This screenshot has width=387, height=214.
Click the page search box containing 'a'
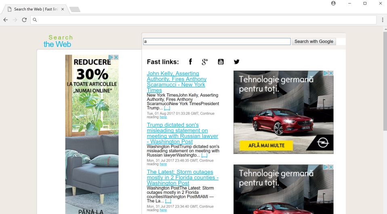point(217,42)
